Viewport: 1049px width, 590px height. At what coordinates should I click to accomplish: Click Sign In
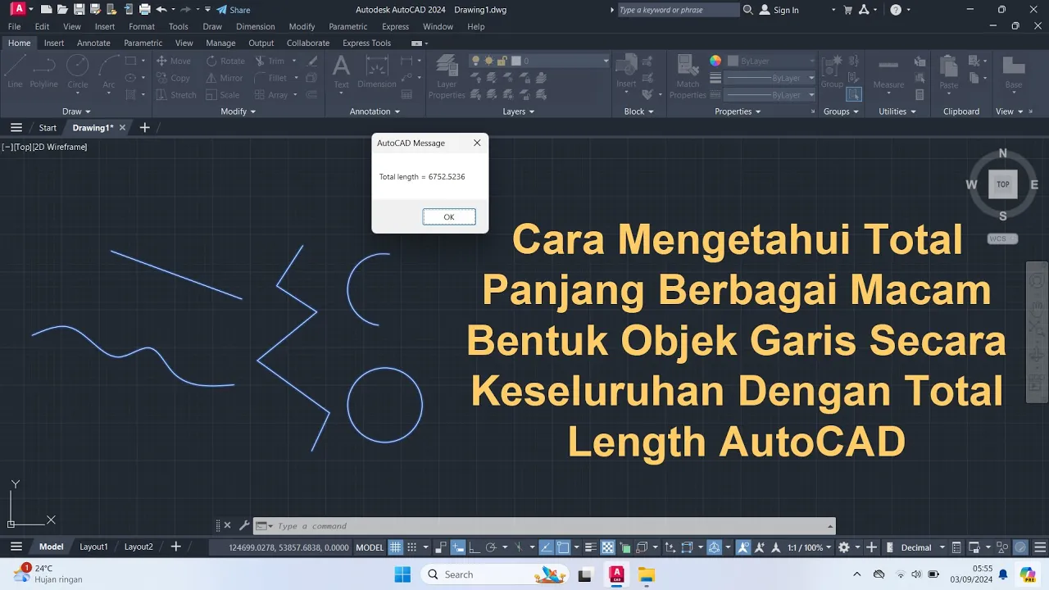coord(779,10)
